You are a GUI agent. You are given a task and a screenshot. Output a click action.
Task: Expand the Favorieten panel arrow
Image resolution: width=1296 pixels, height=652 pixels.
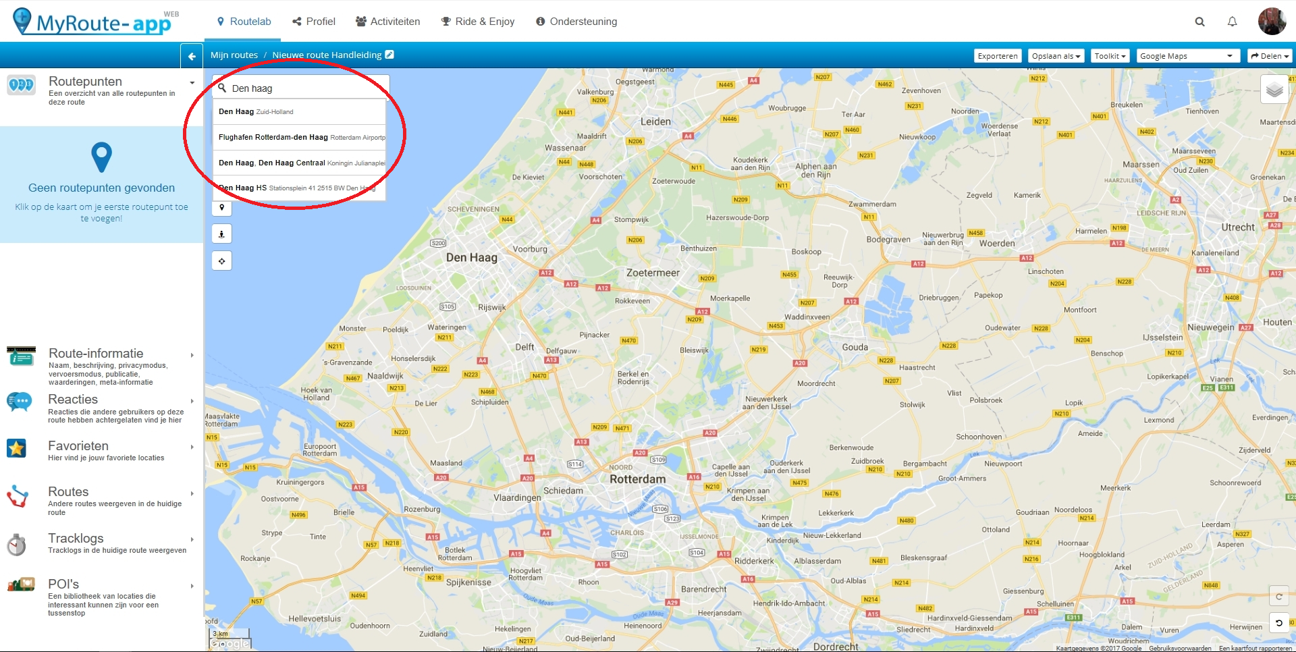(x=192, y=447)
